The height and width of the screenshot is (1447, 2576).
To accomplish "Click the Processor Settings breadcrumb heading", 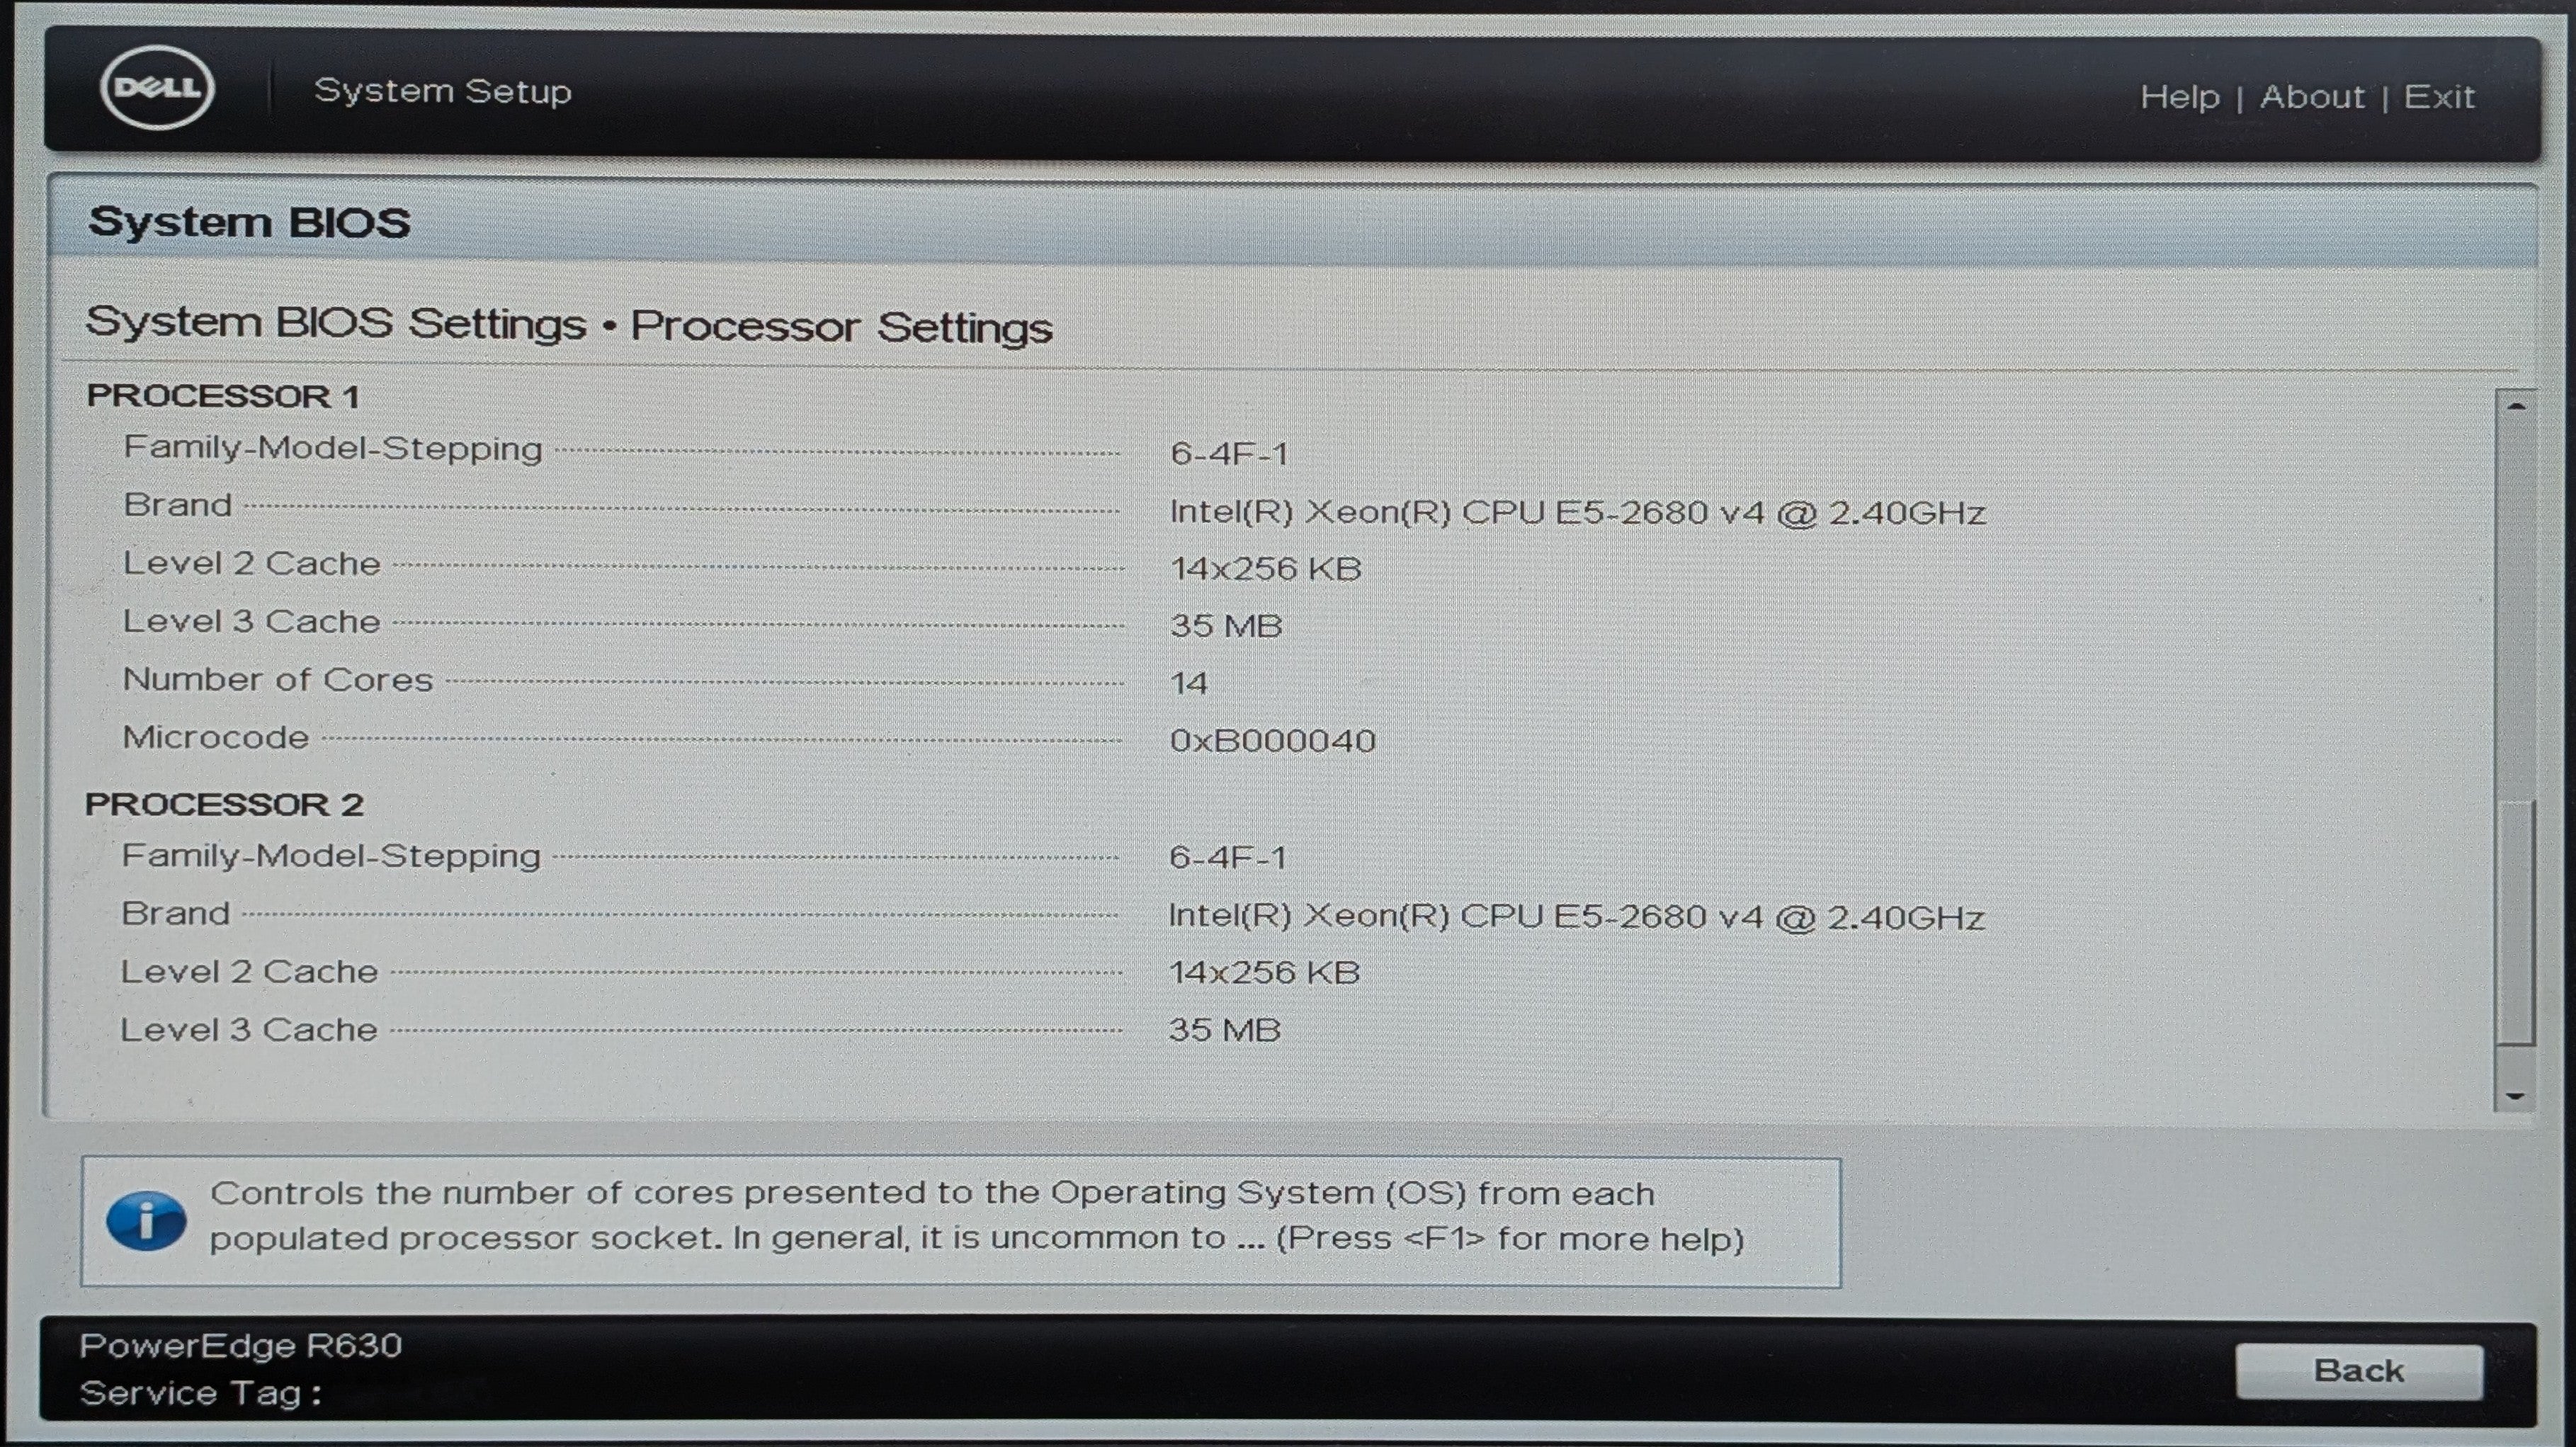I will [x=841, y=327].
